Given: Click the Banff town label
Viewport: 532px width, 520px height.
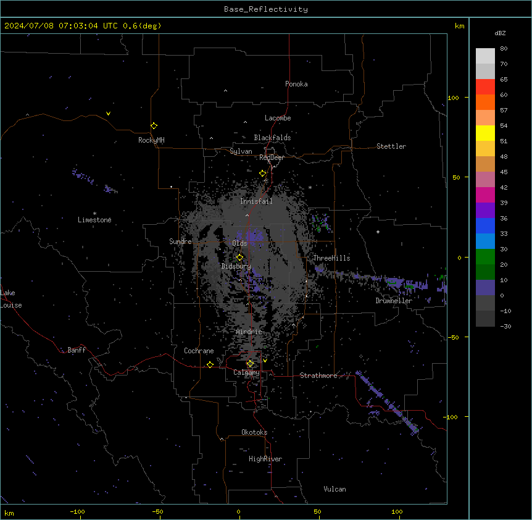Looking at the screenshot, I should pyautogui.click(x=77, y=350).
